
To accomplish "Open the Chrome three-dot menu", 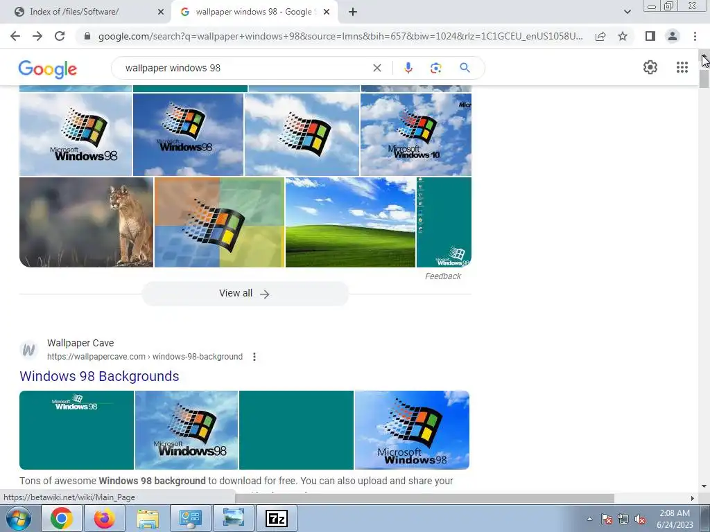I will (695, 36).
